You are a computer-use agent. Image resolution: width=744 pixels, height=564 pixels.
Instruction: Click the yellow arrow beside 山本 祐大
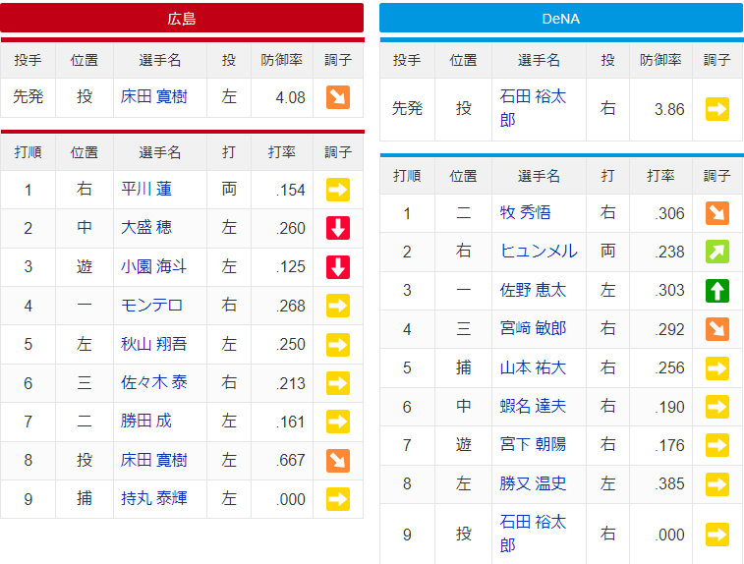pyautogui.click(x=716, y=367)
